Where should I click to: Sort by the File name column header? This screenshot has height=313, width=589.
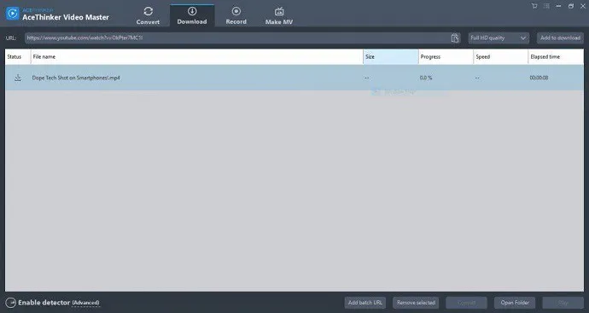pyautogui.click(x=197, y=56)
